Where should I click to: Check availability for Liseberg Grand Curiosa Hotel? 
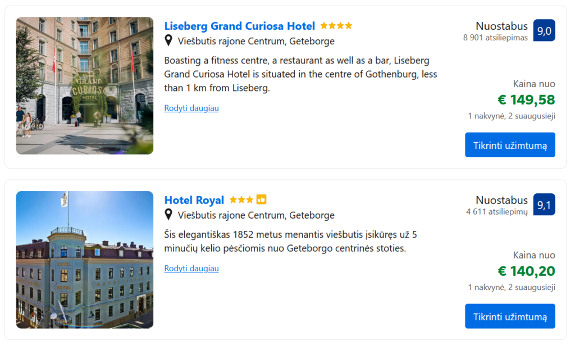point(510,145)
